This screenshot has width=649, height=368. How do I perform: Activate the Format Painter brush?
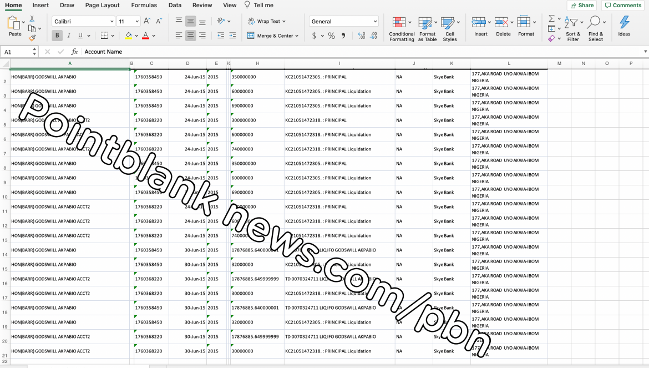(x=32, y=38)
